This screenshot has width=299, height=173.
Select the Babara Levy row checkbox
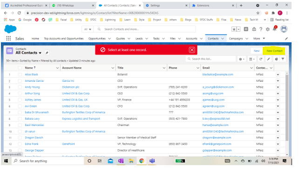(20, 119)
